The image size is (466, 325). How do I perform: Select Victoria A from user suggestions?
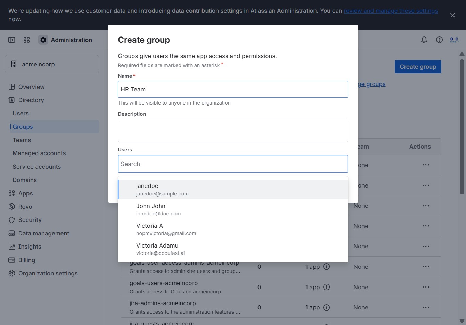[x=233, y=229]
